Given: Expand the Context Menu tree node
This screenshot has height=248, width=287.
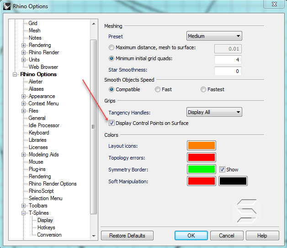Looking at the screenshot, I should (23, 103).
